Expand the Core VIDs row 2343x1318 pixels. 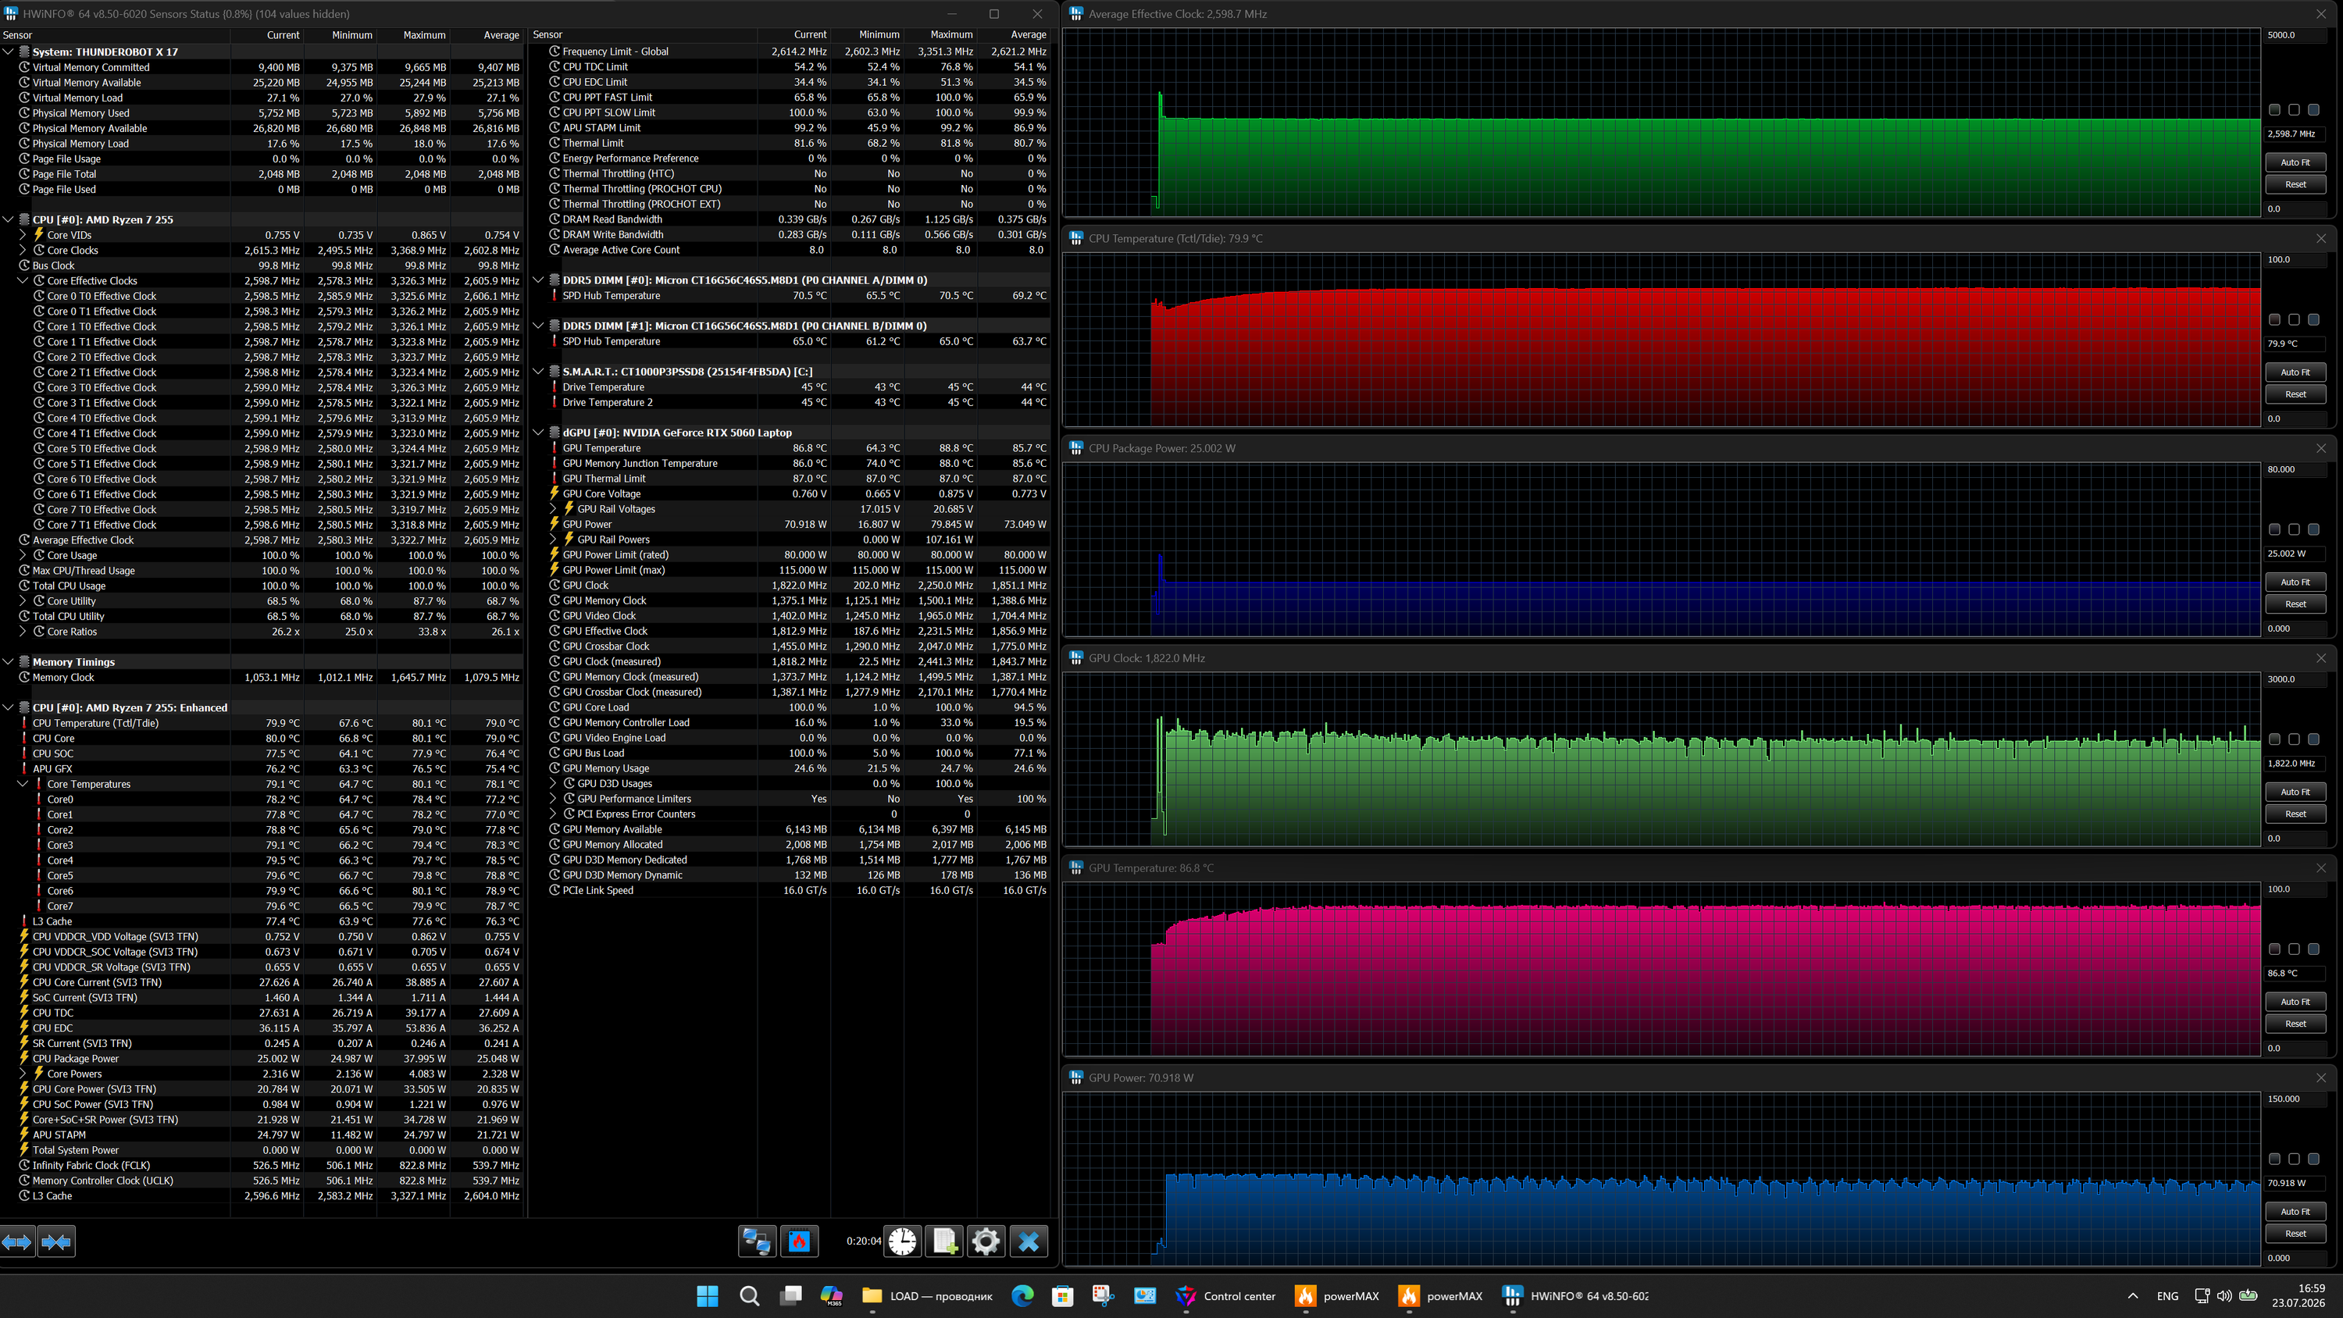(x=23, y=235)
